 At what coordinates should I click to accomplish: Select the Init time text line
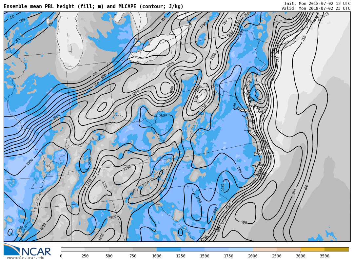coord(317,4)
